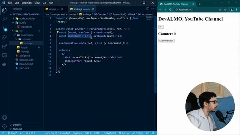
Task: Click the UTF-8 encoding indicator
Action: [x=88, y=133]
